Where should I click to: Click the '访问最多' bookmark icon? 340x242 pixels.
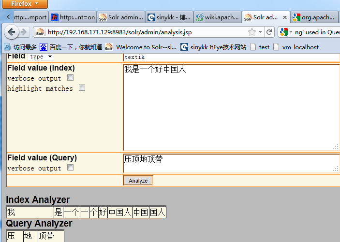tap(7, 47)
